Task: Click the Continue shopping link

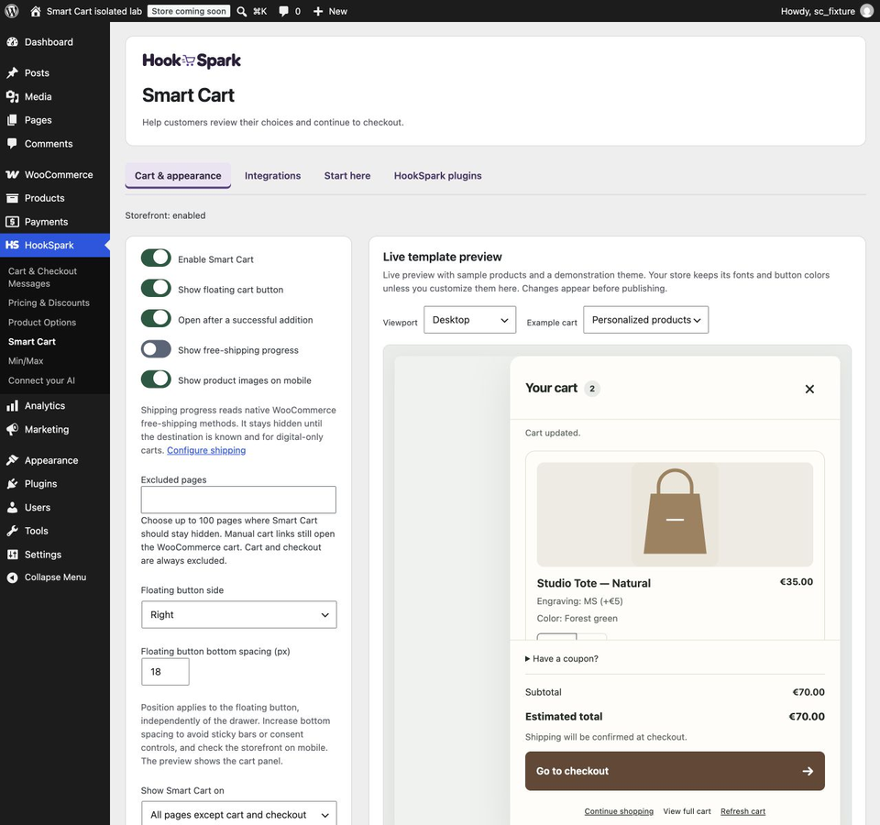Action: (619, 811)
